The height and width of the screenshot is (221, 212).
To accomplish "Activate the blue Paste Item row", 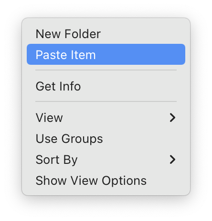I will click(x=106, y=54).
